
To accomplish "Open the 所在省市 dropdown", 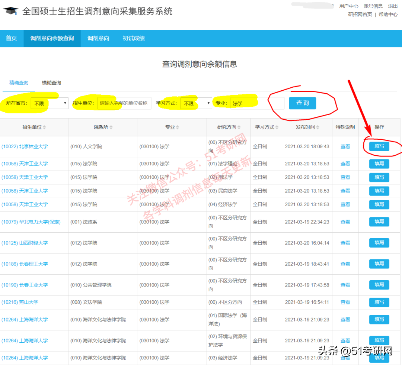I will pyautogui.click(x=50, y=103).
